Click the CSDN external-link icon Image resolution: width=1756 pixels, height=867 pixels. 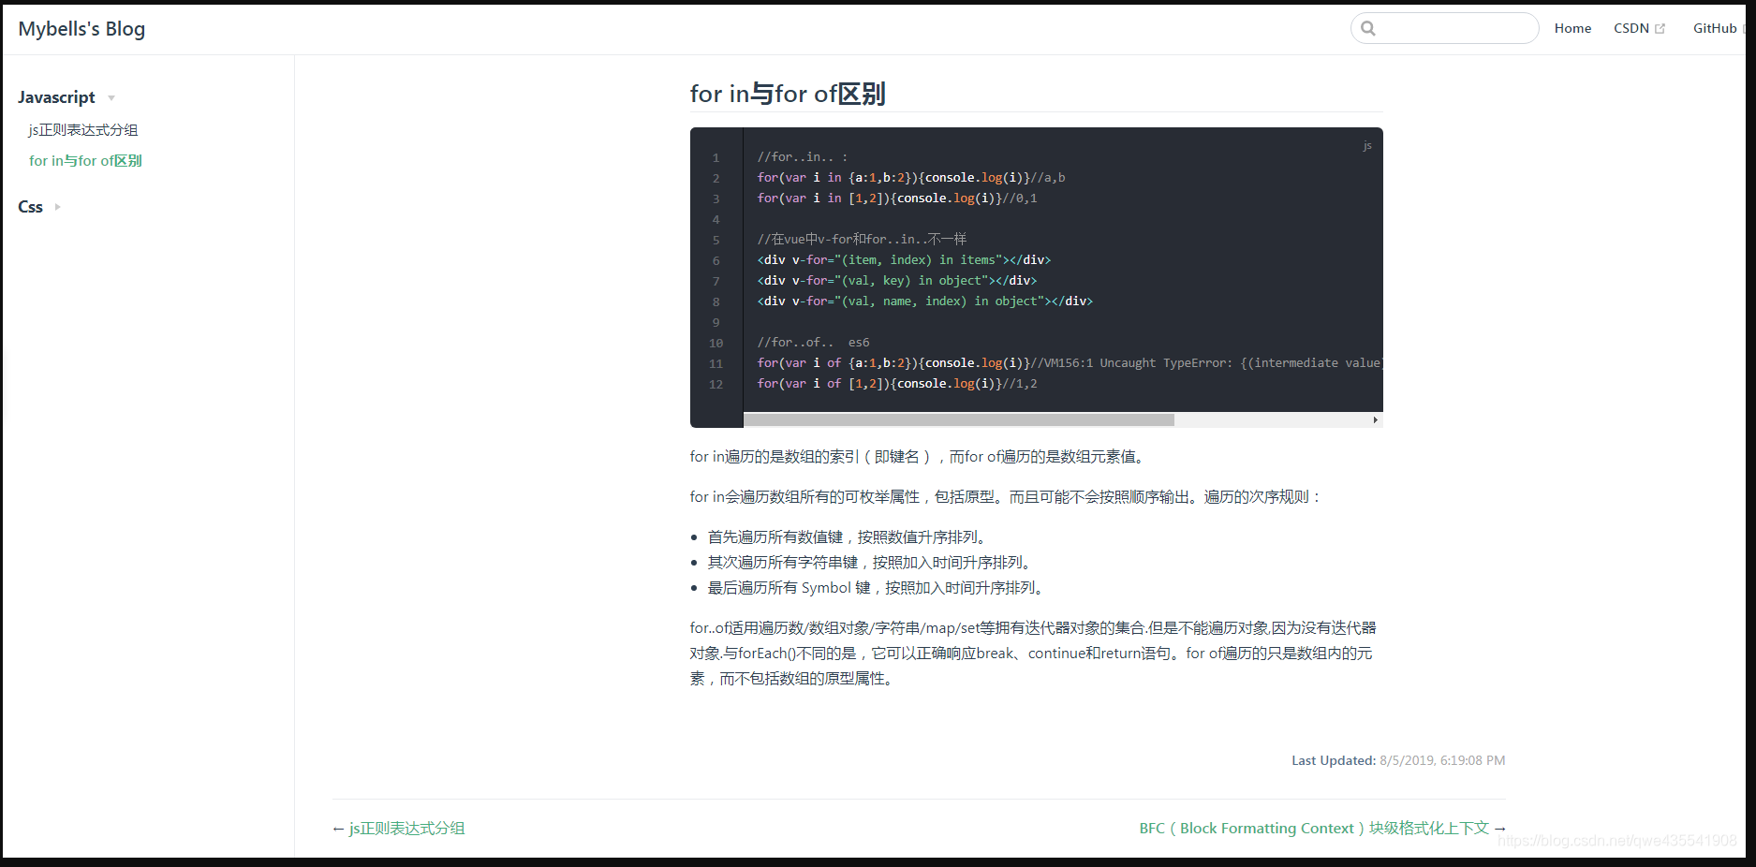coord(1660,29)
